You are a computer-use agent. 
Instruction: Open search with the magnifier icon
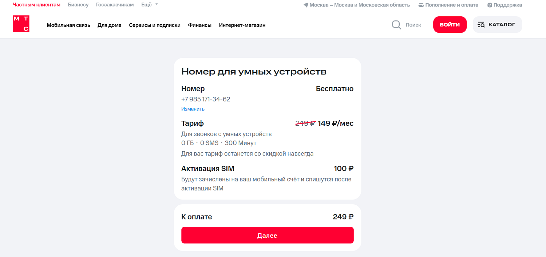(396, 24)
